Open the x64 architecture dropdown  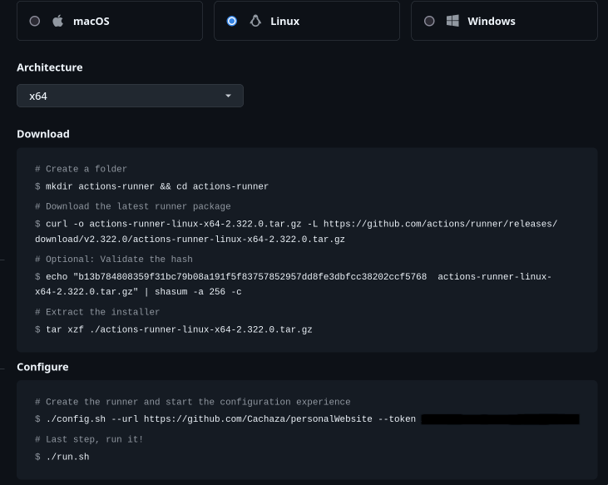pyautogui.click(x=130, y=96)
